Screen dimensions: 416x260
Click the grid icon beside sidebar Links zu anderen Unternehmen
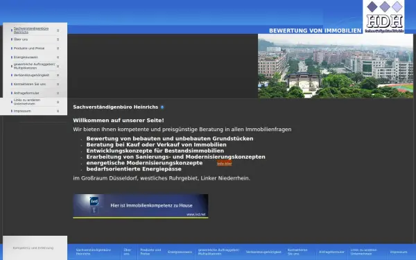(x=58, y=102)
